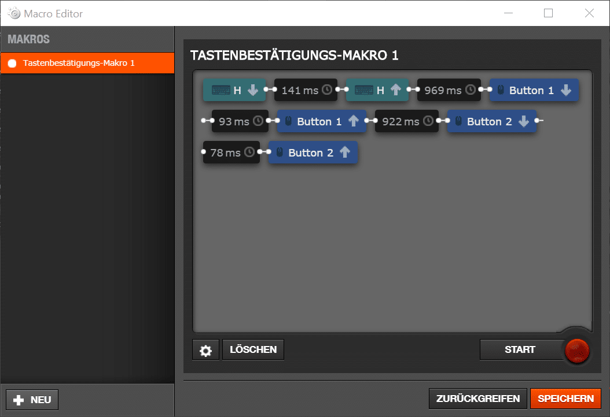Click the 141 ms delay block

coord(306,90)
